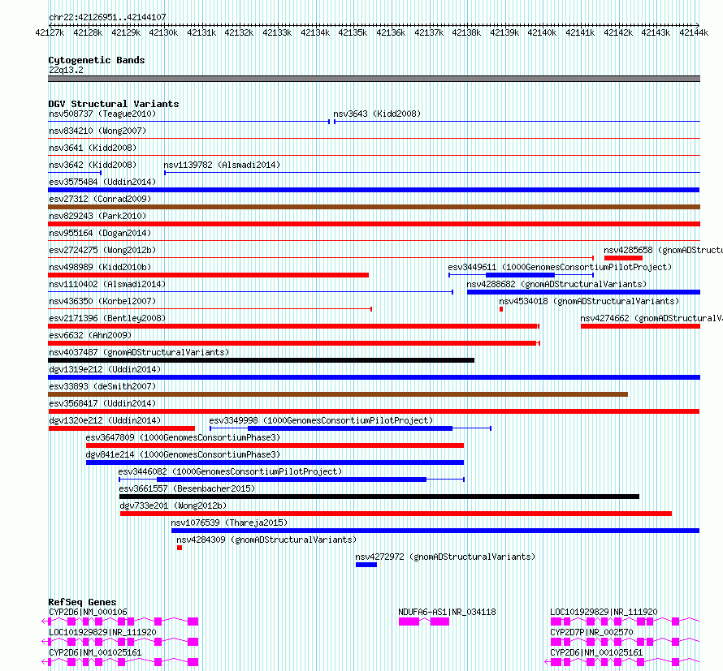This screenshot has width=723, height=671.
Task: Open gnomAD variant nsv4534018
Action: pyautogui.click(x=589, y=301)
